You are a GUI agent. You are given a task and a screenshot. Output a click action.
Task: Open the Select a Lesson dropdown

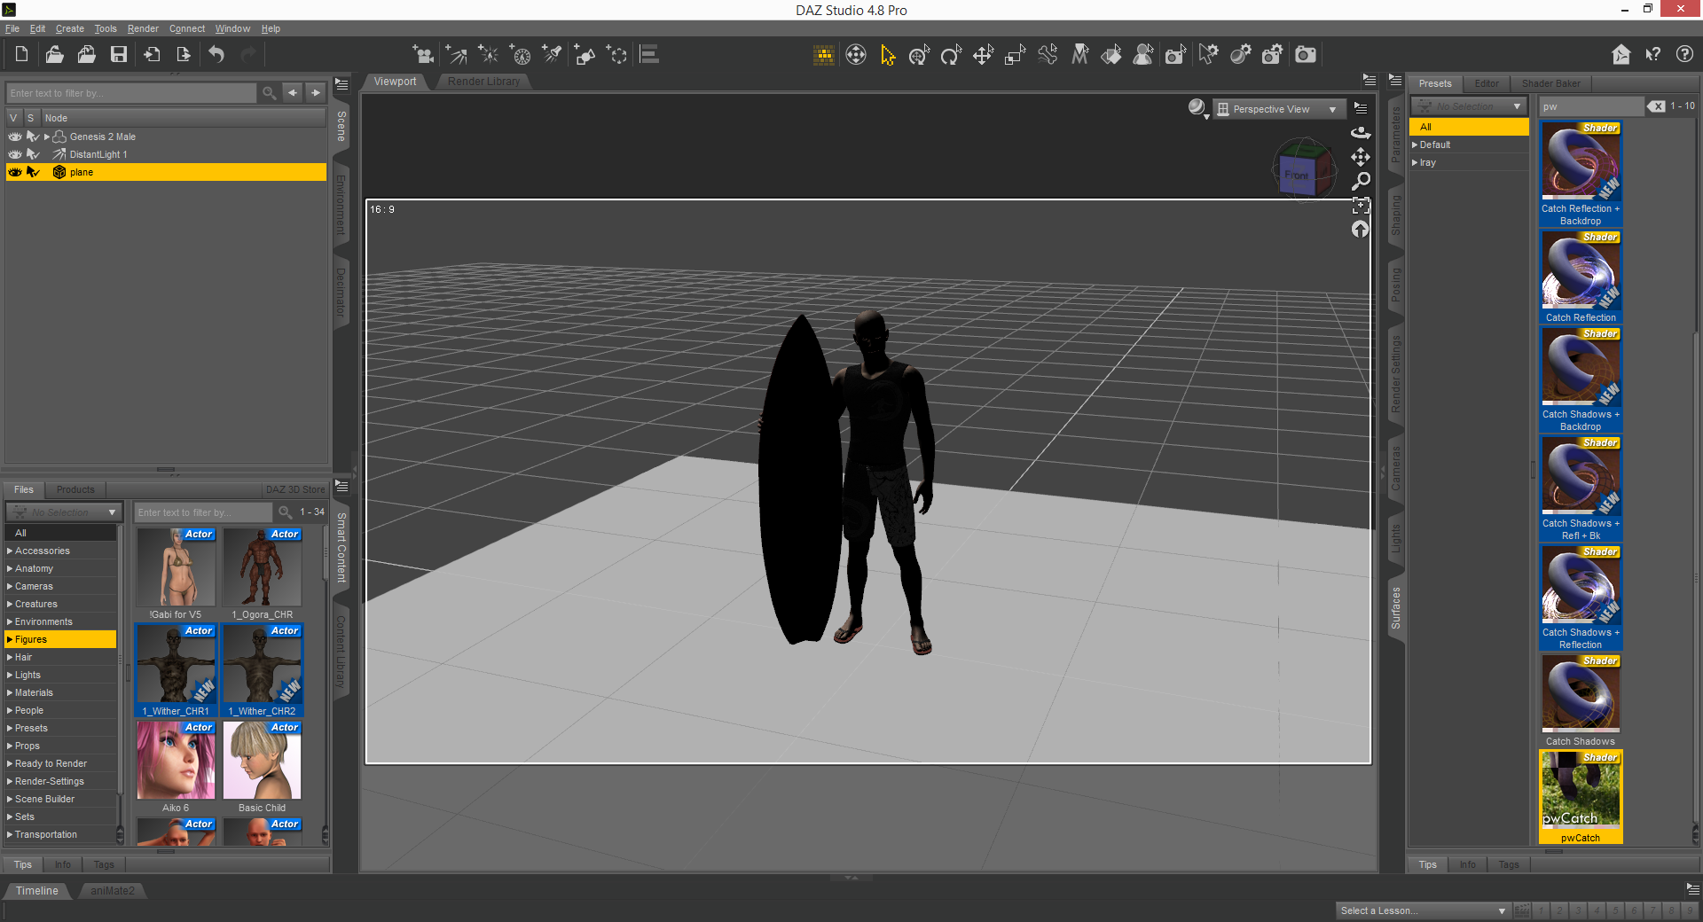[x=1423, y=910]
